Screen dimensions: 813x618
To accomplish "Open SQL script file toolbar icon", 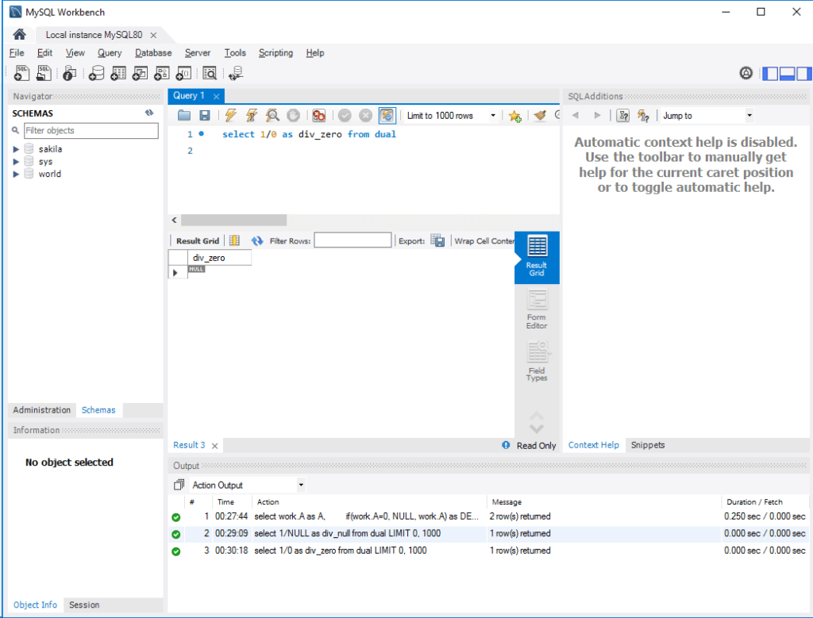I will click(x=44, y=73).
